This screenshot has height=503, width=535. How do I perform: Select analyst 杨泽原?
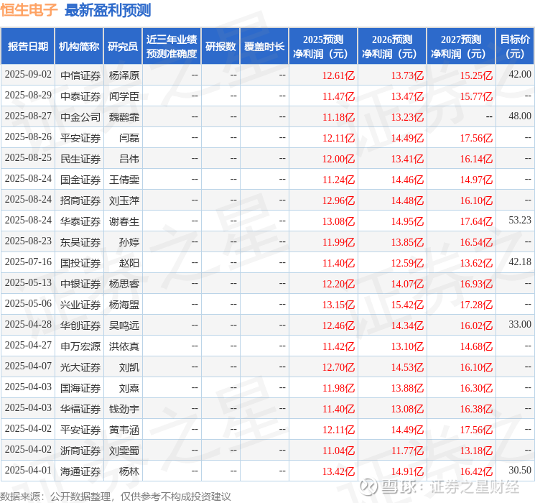click(124, 75)
